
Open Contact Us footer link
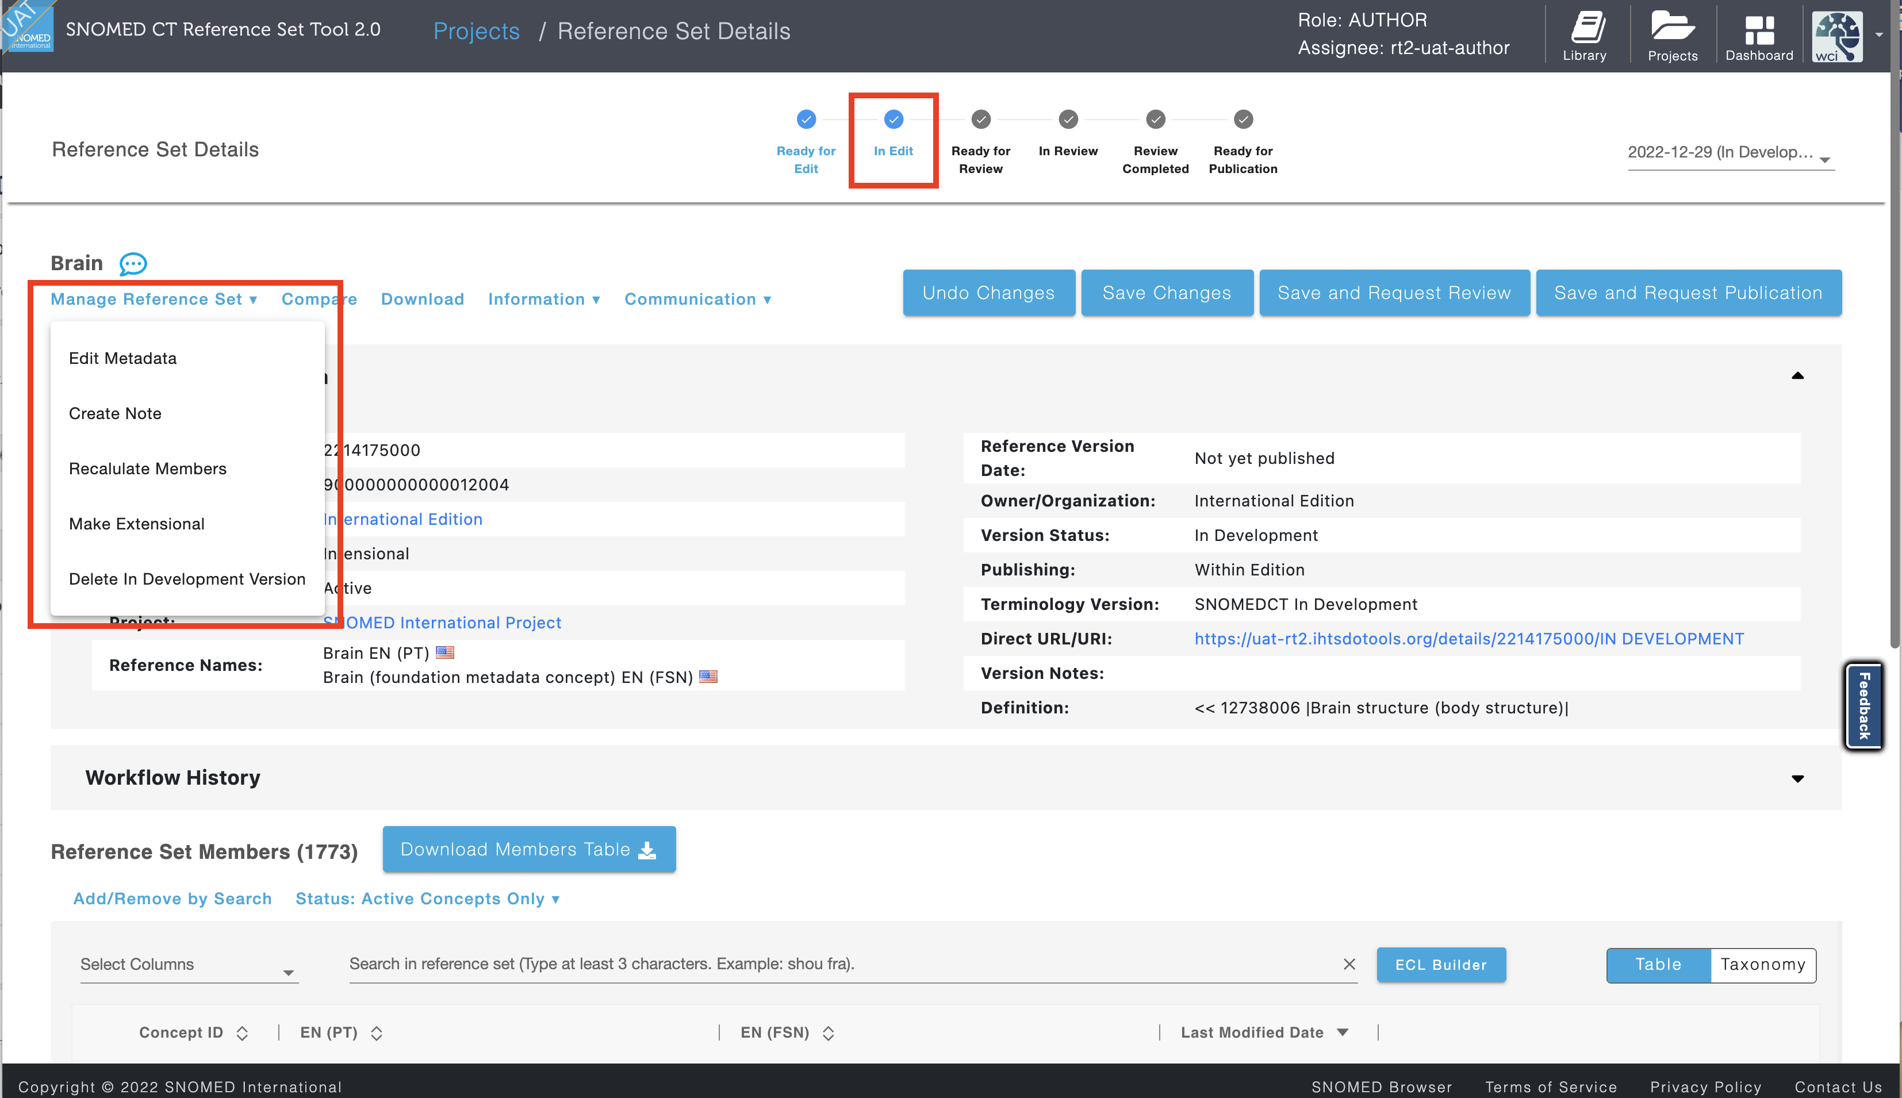(1838, 1087)
